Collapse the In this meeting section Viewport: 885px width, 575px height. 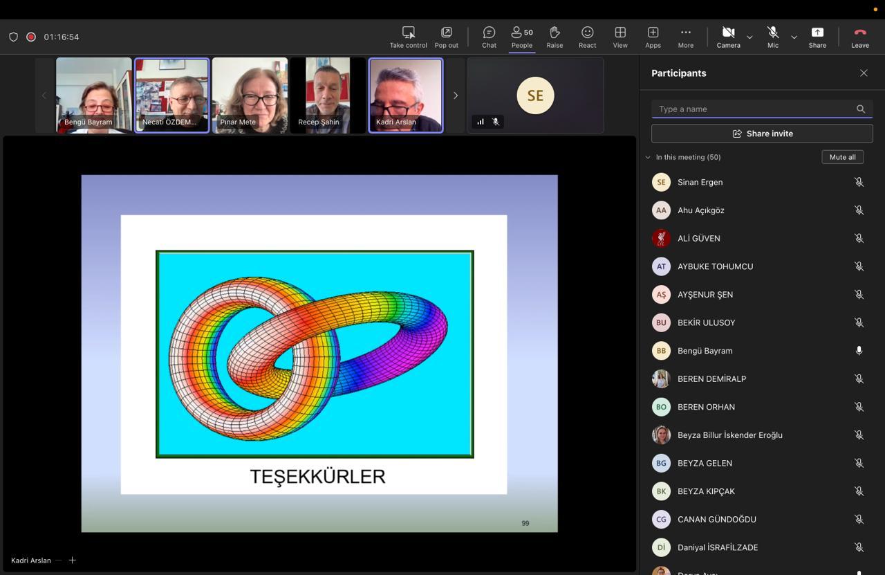[x=648, y=157]
